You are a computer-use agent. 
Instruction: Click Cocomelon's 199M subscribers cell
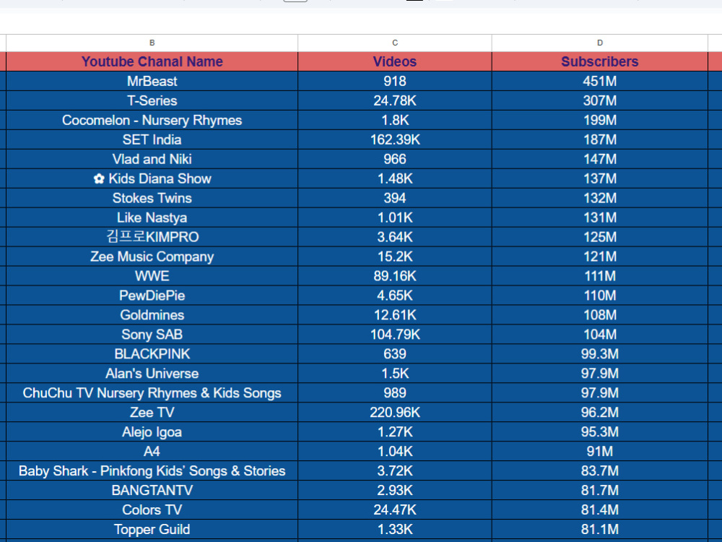coord(599,120)
